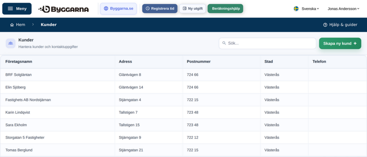Screen dimensions: 367x157
Task: Click the clock icon in Registrera tid
Action: coord(148,9)
